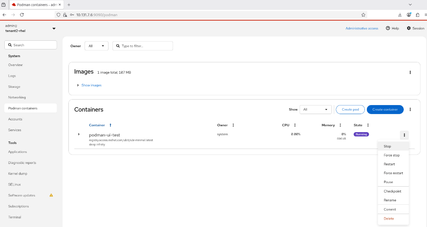Open Subscriptions in sidebar
The width and height of the screenshot is (427, 227).
[x=31, y=206]
